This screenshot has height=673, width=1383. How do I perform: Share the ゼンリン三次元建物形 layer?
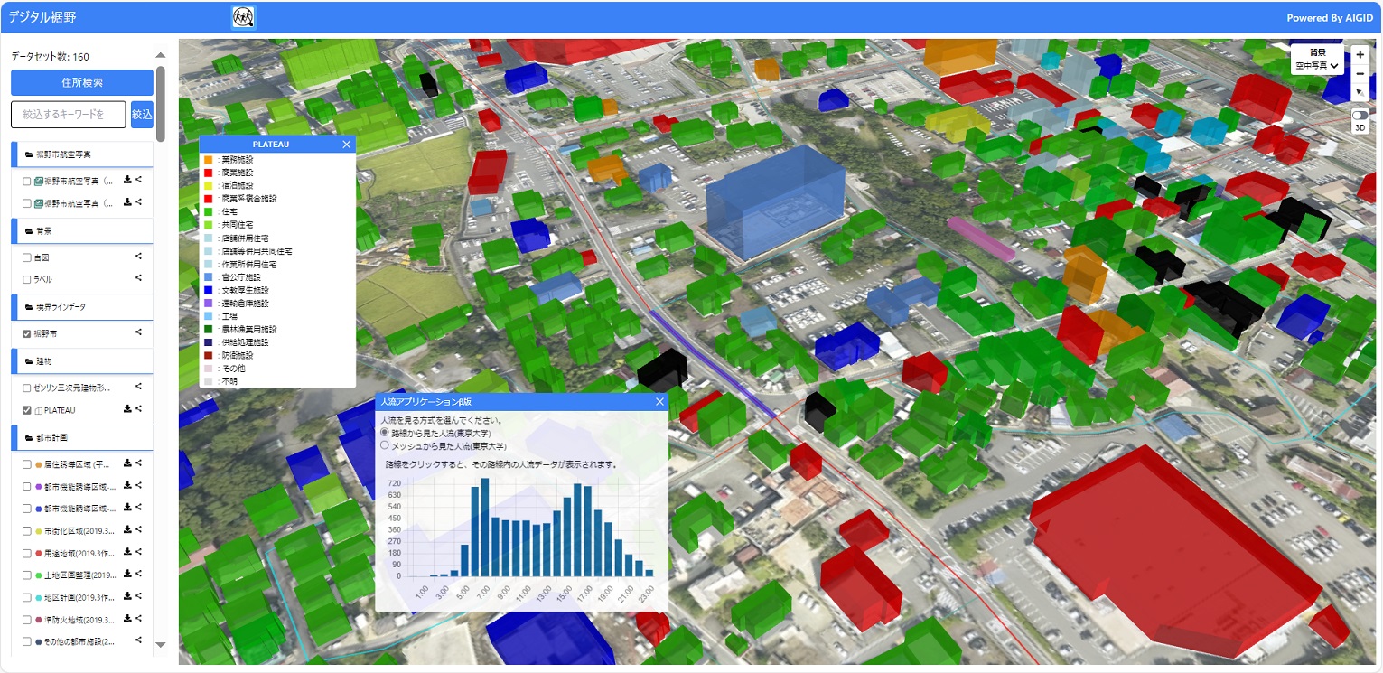click(139, 387)
